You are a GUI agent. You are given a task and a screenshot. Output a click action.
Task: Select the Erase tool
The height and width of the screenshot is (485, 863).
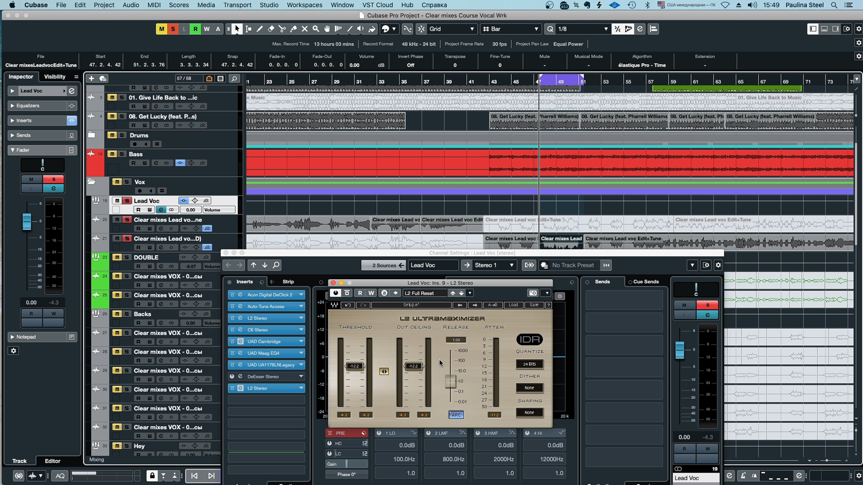click(x=271, y=29)
